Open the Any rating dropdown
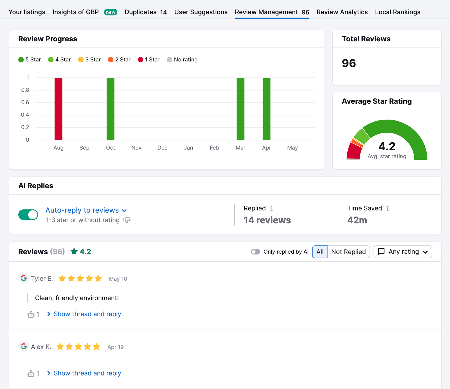Image resolution: width=450 pixels, height=389 pixels. tap(402, 252)
